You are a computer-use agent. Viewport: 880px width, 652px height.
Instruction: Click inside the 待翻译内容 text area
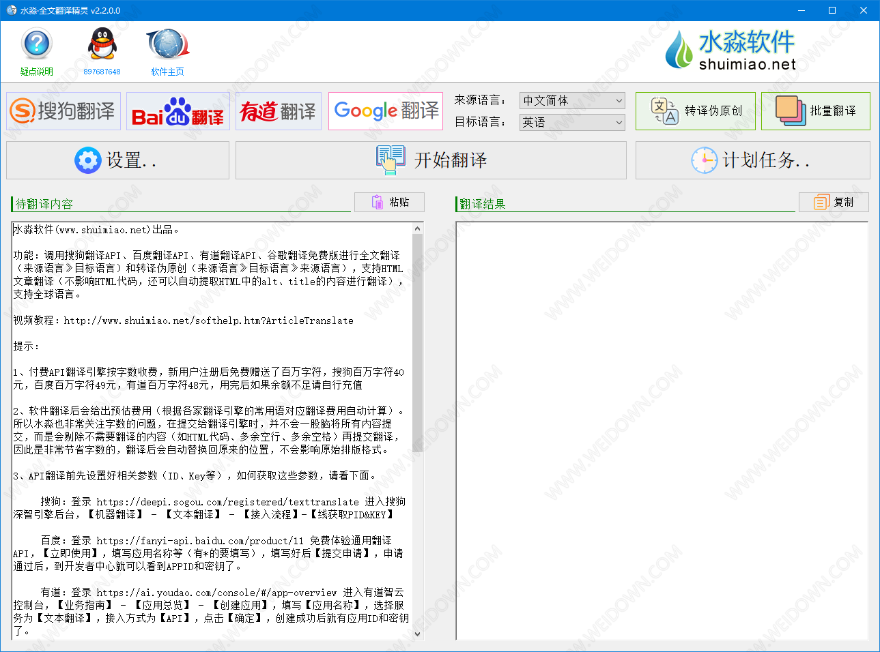(212, 430)
